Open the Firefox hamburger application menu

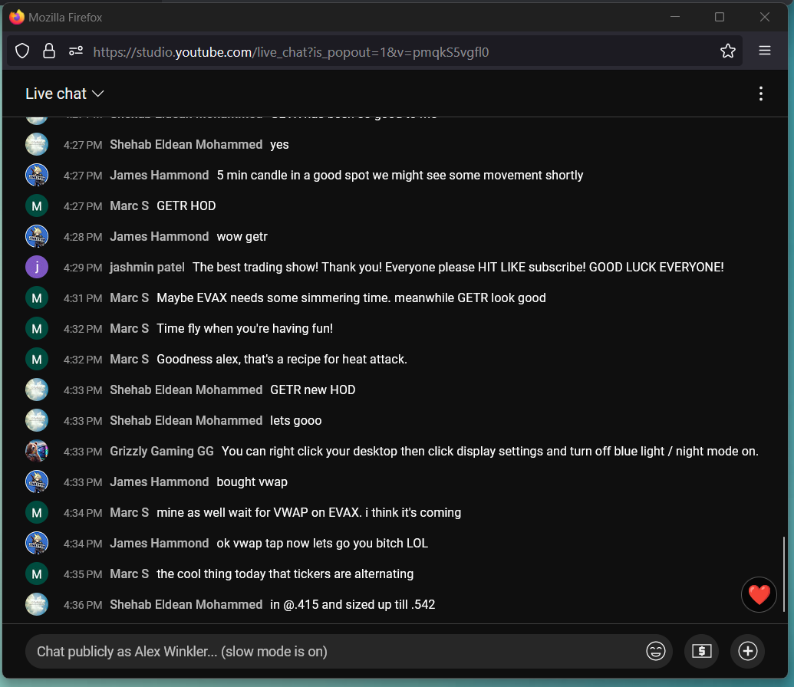pyautogui.click(x=764, y=51)
